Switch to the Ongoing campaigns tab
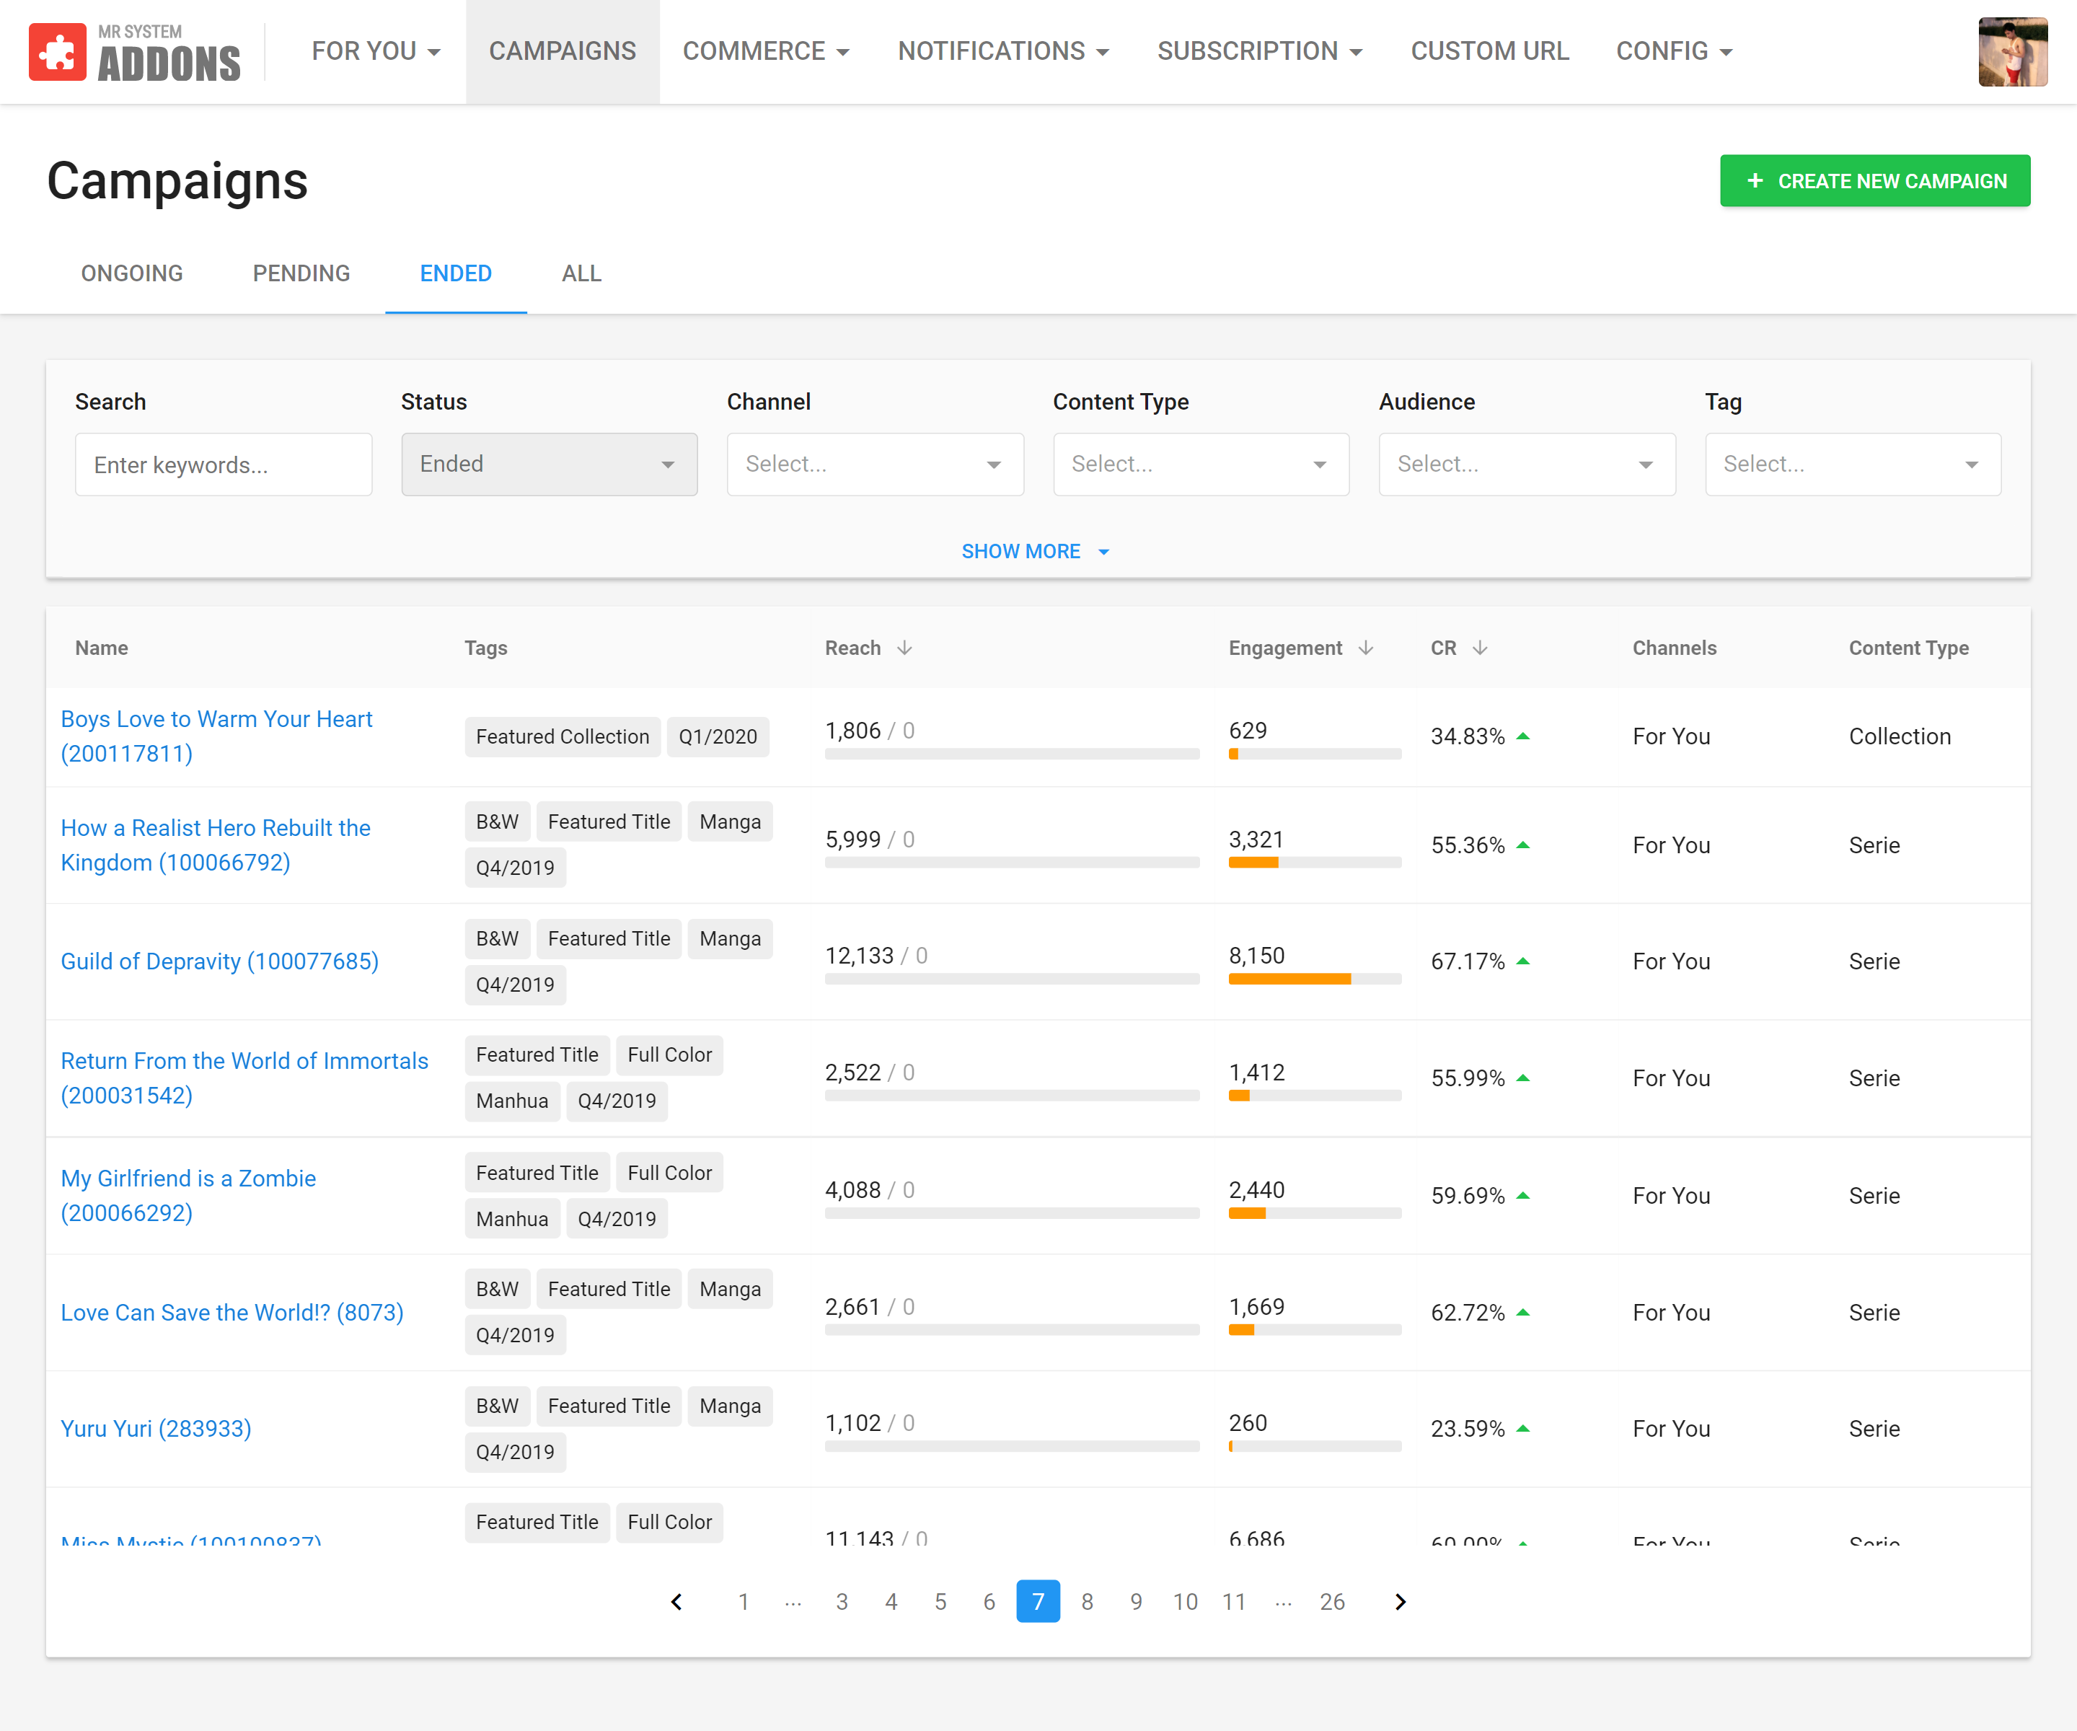Image resolution: width=2077 pixels, height=1731 pixels. (x=131, y=274)
